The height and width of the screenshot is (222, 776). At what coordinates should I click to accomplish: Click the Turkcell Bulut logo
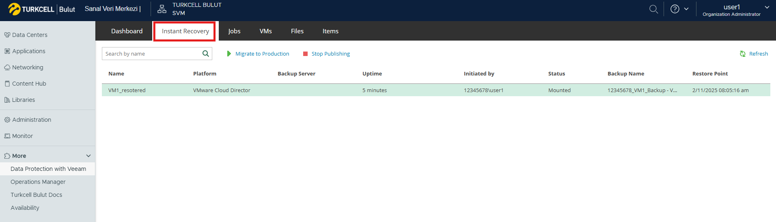41,9
